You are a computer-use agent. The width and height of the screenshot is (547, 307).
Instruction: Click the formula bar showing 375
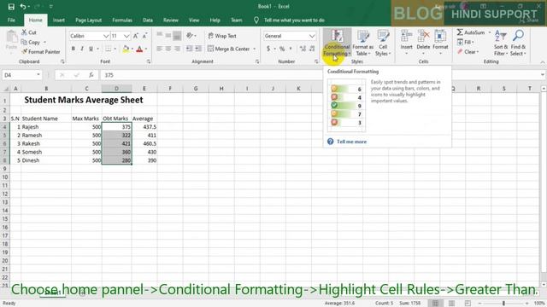tap(319, 75)
